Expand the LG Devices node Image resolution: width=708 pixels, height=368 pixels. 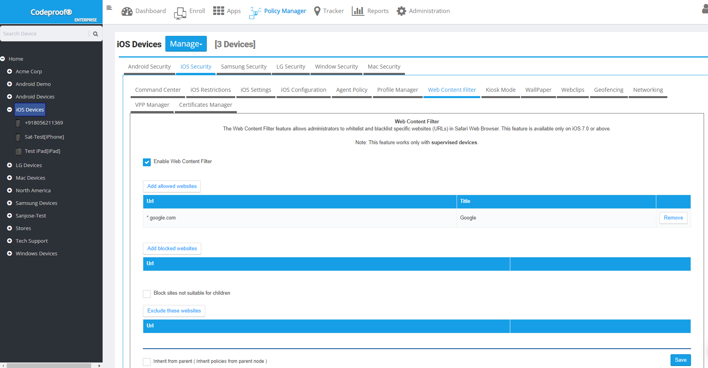coord(9,165)
